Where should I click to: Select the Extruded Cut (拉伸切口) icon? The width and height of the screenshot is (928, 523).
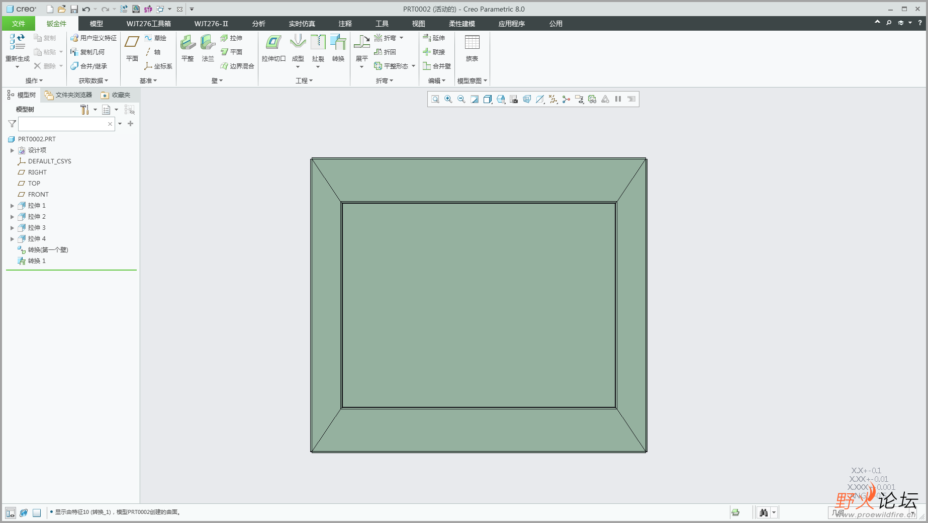point(273,42)
